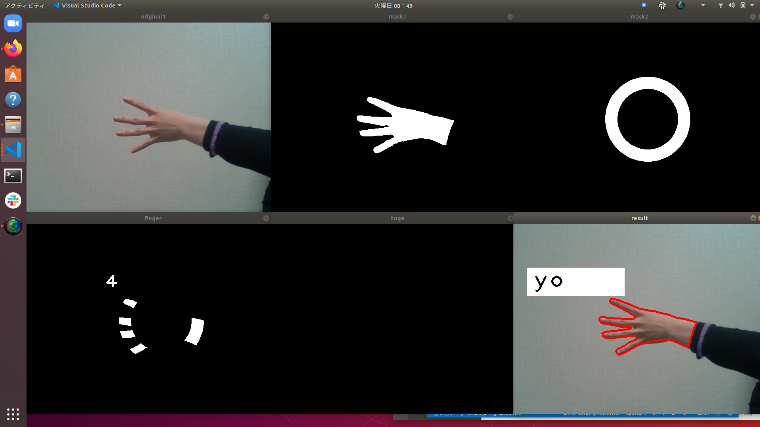Open the アクティビティ Activities overview
The image size is (760, 427).
(x=25, y=6)
